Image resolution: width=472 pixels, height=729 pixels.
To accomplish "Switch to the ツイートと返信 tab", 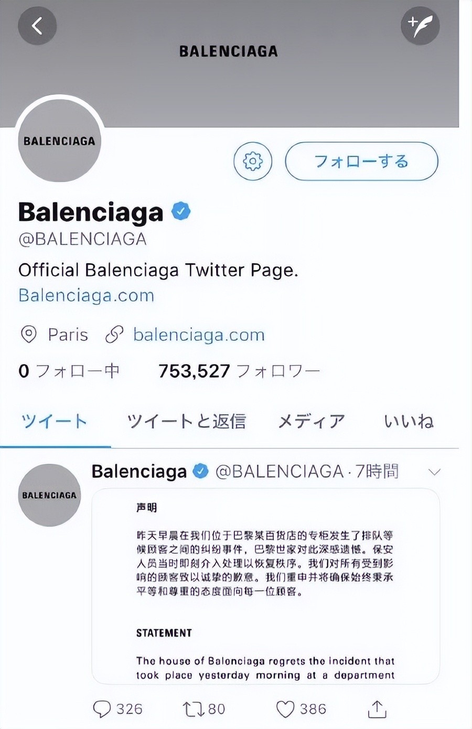I will pyautogui.click(x=187, y=421).
